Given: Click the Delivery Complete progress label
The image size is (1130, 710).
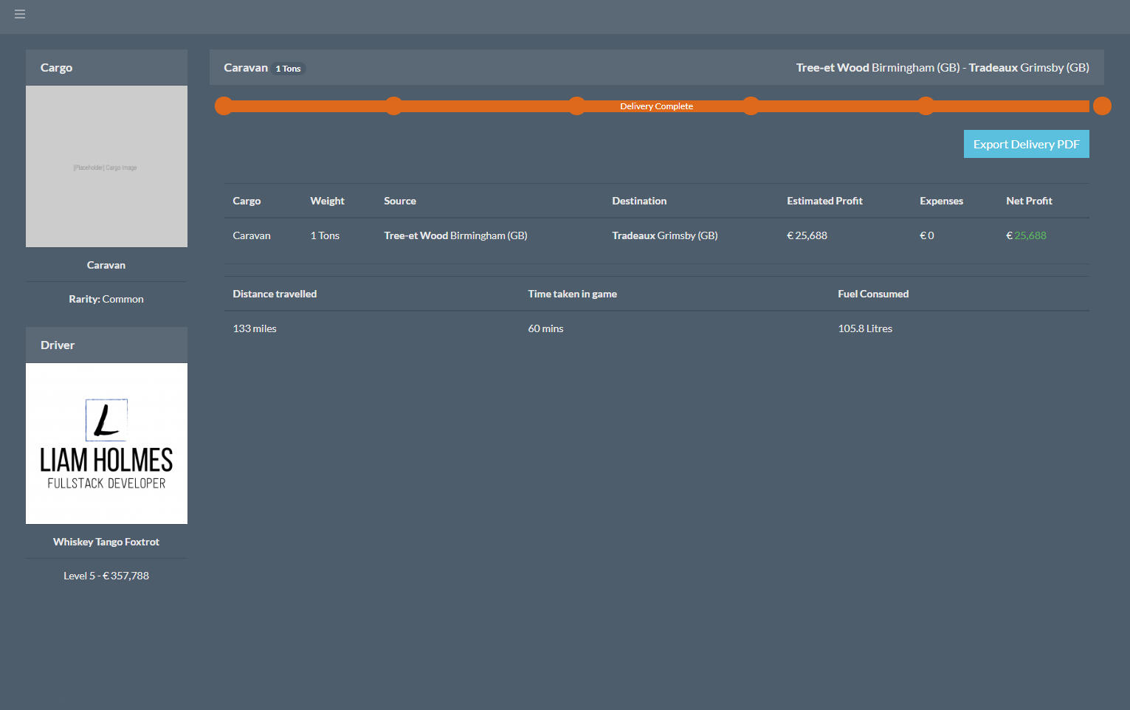Looking at the screenshot, I should (656, 106).
